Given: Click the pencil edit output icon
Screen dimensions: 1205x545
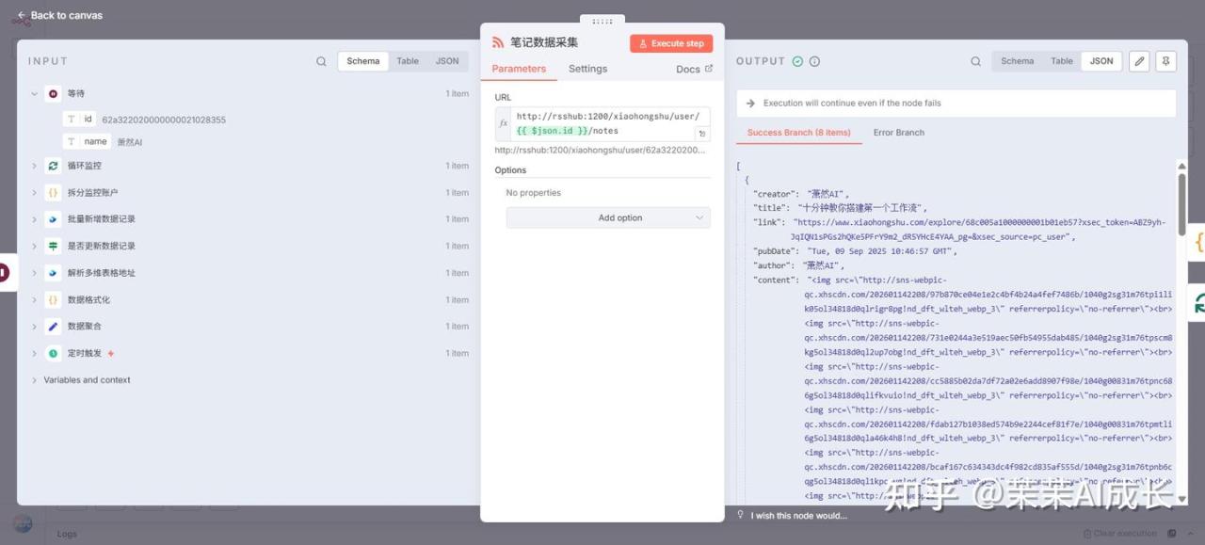Looking at the screenshot, I should pyautogui.click(x=1139, y=61).
